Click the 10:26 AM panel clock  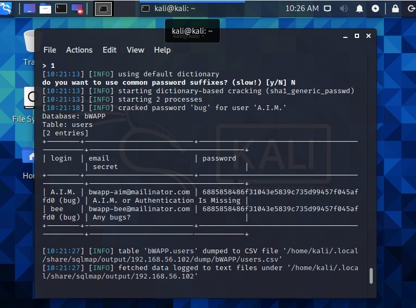302,8
